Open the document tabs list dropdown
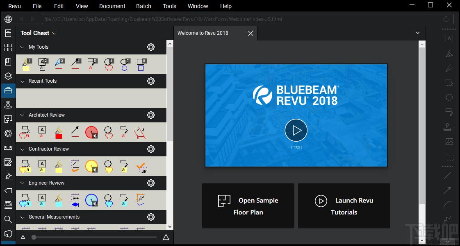Image resolution: width=460 pixels, height=246 pixels. click(x=418, y=33)
